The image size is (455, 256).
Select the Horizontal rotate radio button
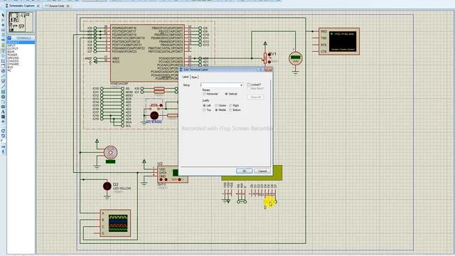click(204, 94)
